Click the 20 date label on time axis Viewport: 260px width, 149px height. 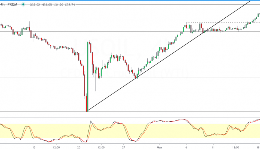tap(79, 147)
